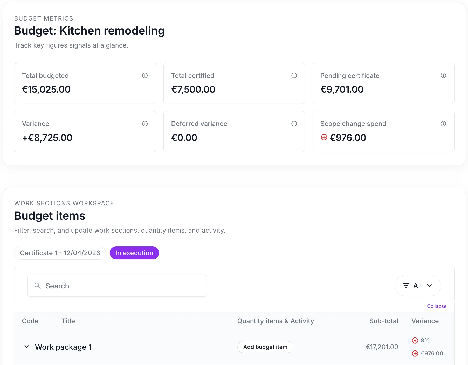
Task: Click the Total budgeted info icon
Action: (145, 76)
